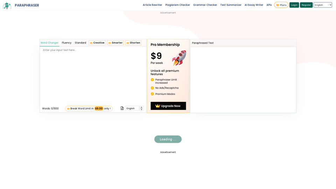Click the Paraphraser robot logo icon
This screenshot has height=189, width=336.
[x=7, y=5]
